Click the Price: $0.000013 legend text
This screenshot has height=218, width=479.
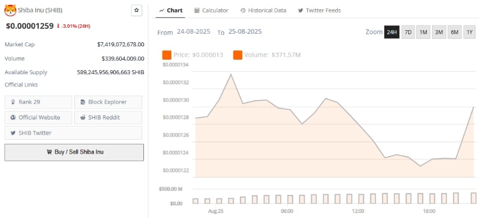(x=198, y=55)
